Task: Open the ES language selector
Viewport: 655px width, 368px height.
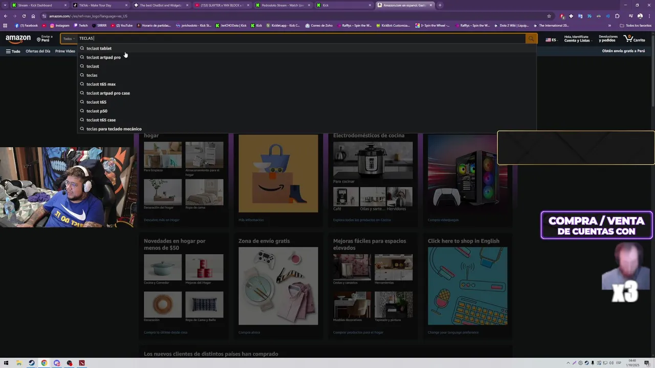Action: 551,39
